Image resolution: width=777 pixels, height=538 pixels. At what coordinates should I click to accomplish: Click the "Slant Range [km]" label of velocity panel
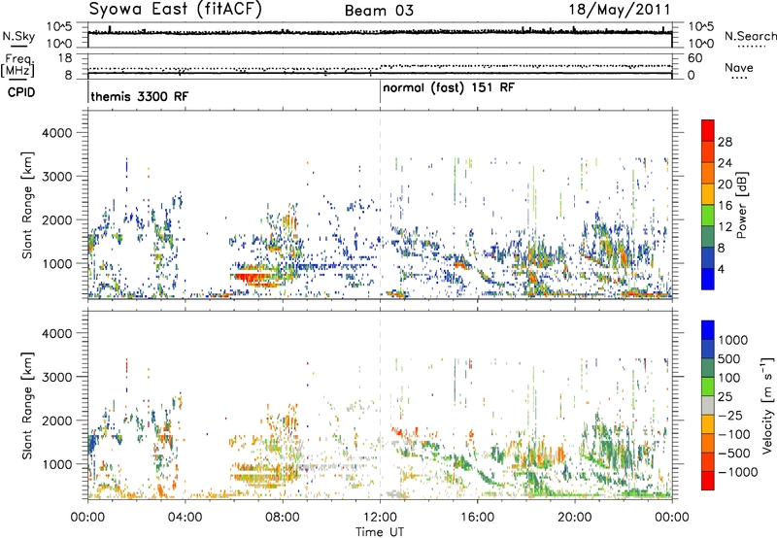[x=27, y=406]
